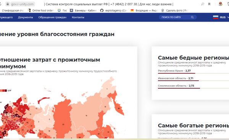Open the Баннеры - Кабинет bookmark
Screen dimensions: 229x140
point(86,11)
